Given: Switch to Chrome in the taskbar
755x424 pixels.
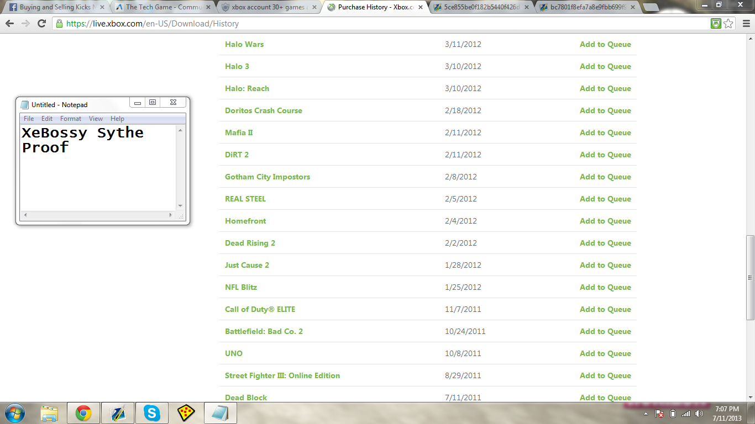Looking at the screenshot, I should pyautogui.click(x=83, y=413).
